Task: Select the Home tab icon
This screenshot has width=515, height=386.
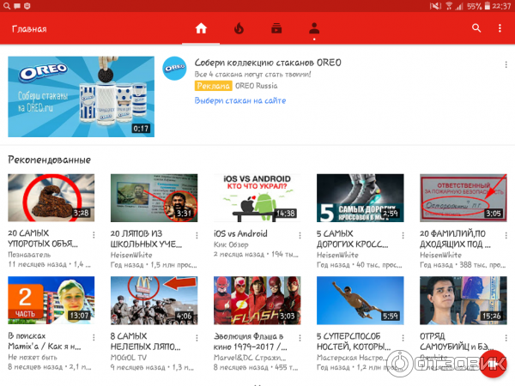Action: (x=201, y=28)
